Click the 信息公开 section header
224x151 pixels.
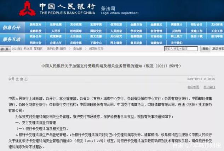12,28
